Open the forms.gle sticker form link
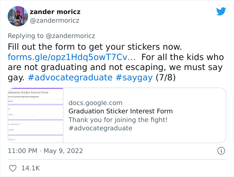 pyautogui.click(x=72, y=57)
